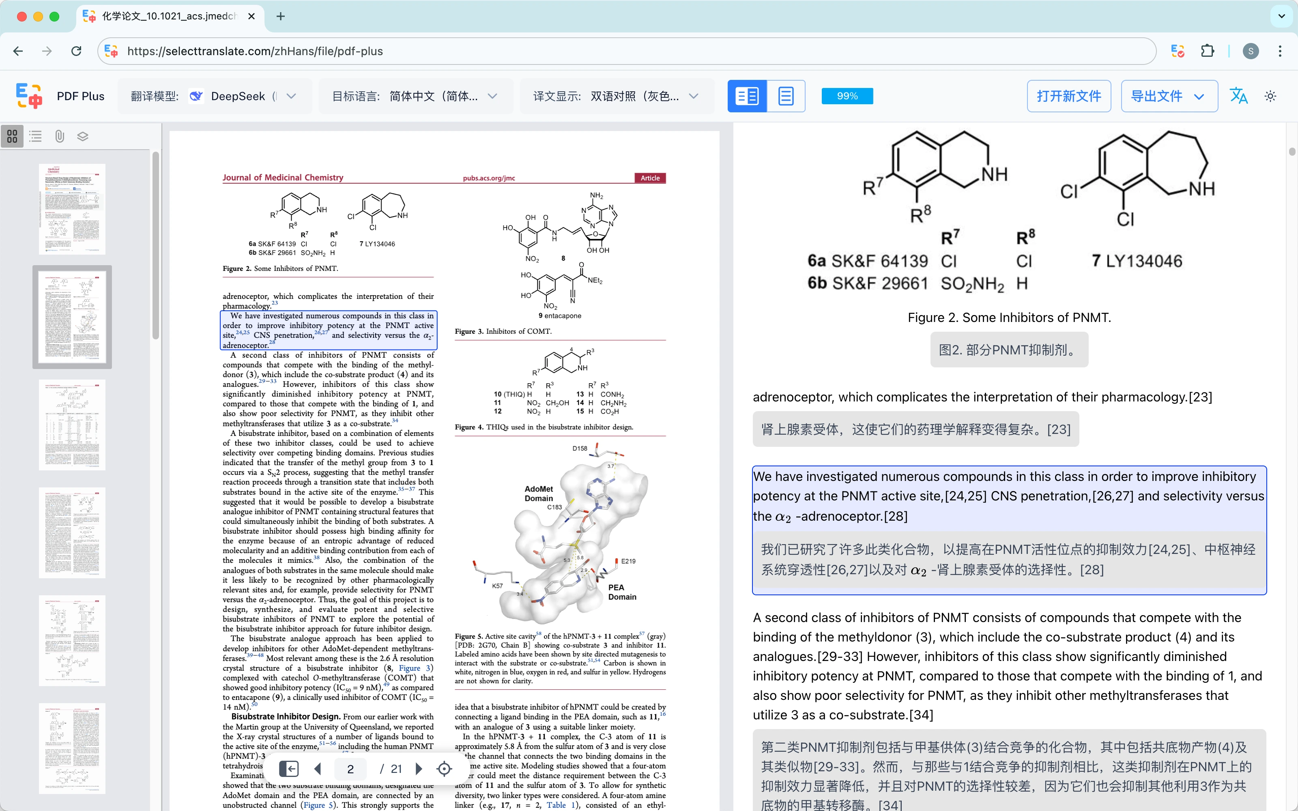The width and height of the screenshot is (1298, 811).
Task: Click the locate current position target icon
Action: (x=444, y=769)
